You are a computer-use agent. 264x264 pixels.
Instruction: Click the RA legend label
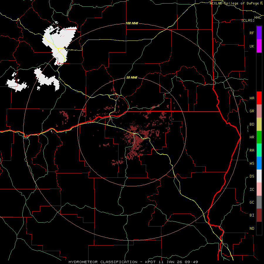tap(252, 150)
